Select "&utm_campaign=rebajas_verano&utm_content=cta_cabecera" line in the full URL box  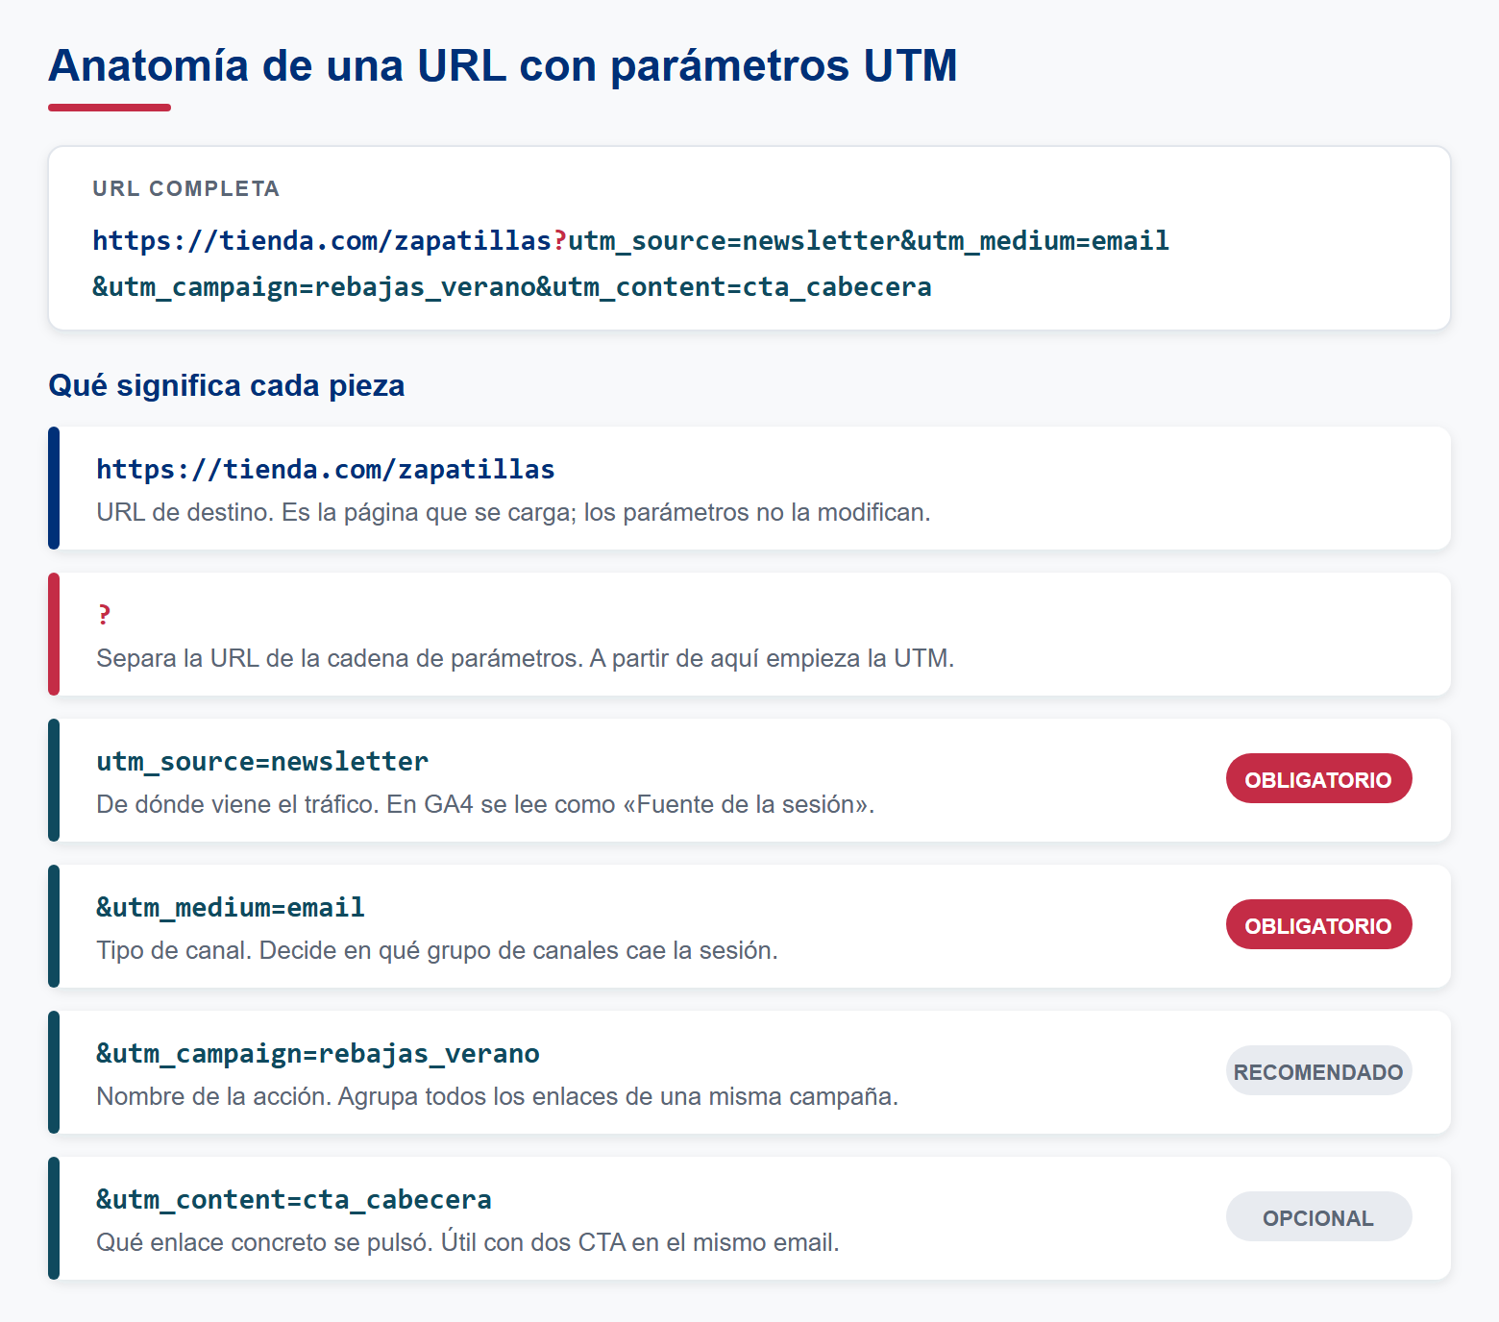tap(512, 286)
